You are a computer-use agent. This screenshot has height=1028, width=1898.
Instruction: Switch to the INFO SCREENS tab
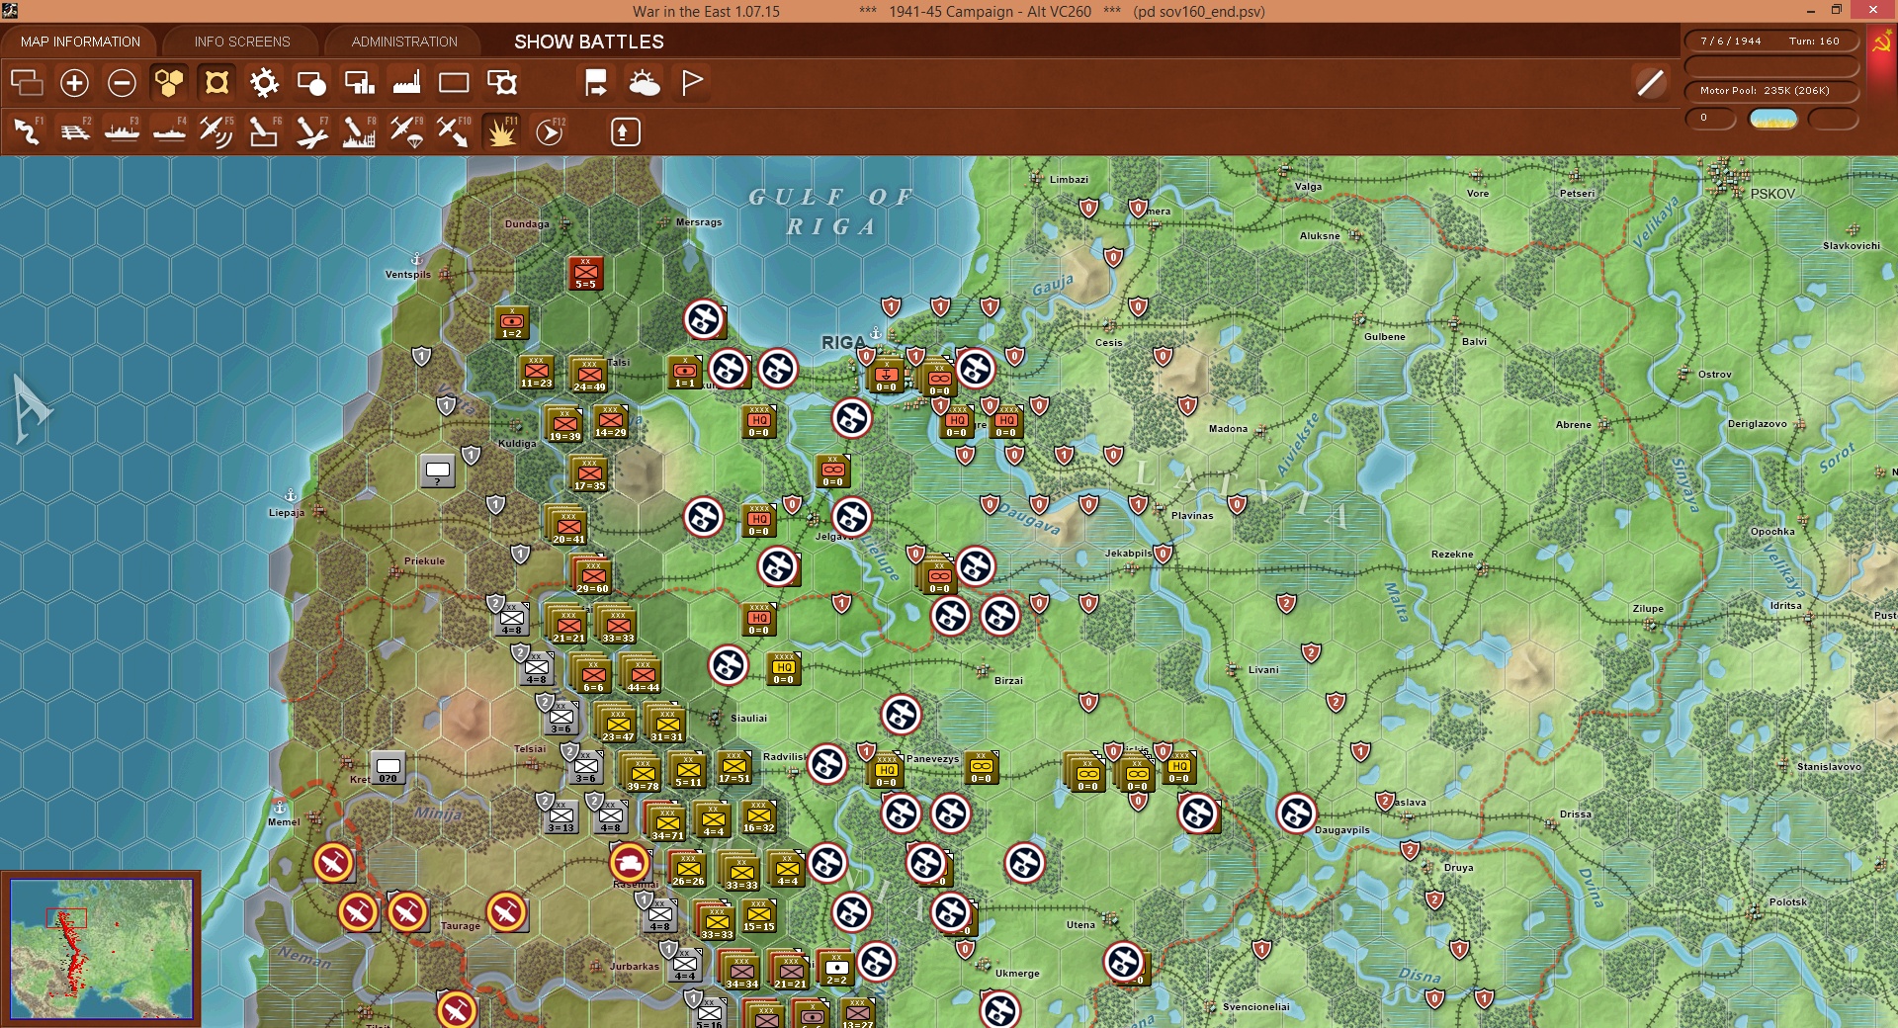(242, 42)
